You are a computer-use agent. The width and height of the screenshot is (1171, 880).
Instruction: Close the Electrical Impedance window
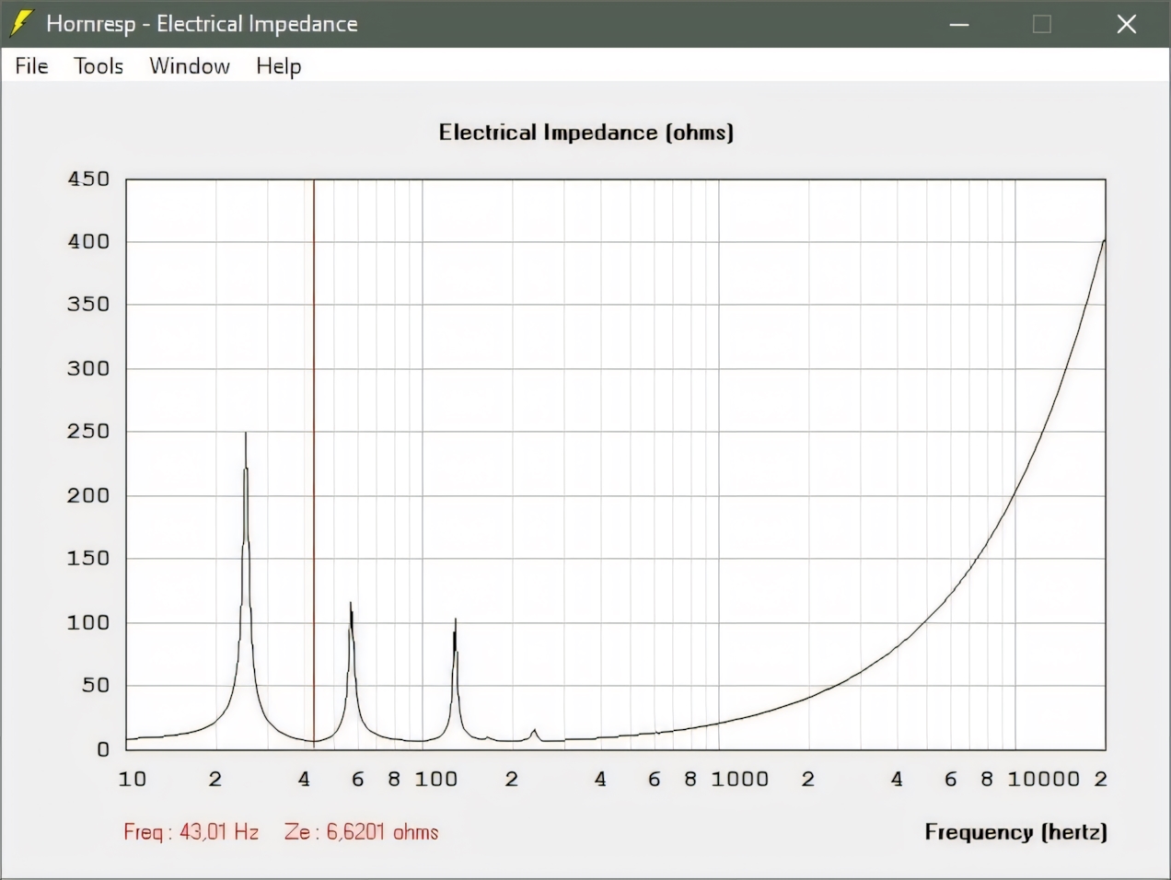point(1126,25)
